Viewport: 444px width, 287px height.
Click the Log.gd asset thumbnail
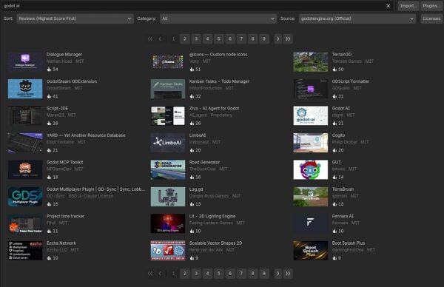coord(168,197)
